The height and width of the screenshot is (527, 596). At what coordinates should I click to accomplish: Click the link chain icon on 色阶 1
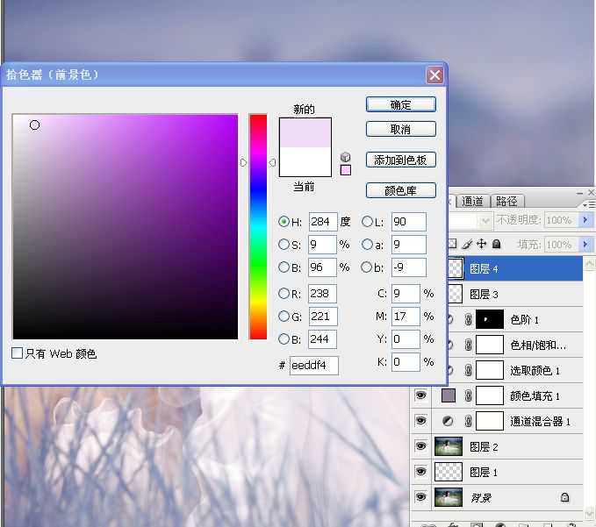click(469, 319)
